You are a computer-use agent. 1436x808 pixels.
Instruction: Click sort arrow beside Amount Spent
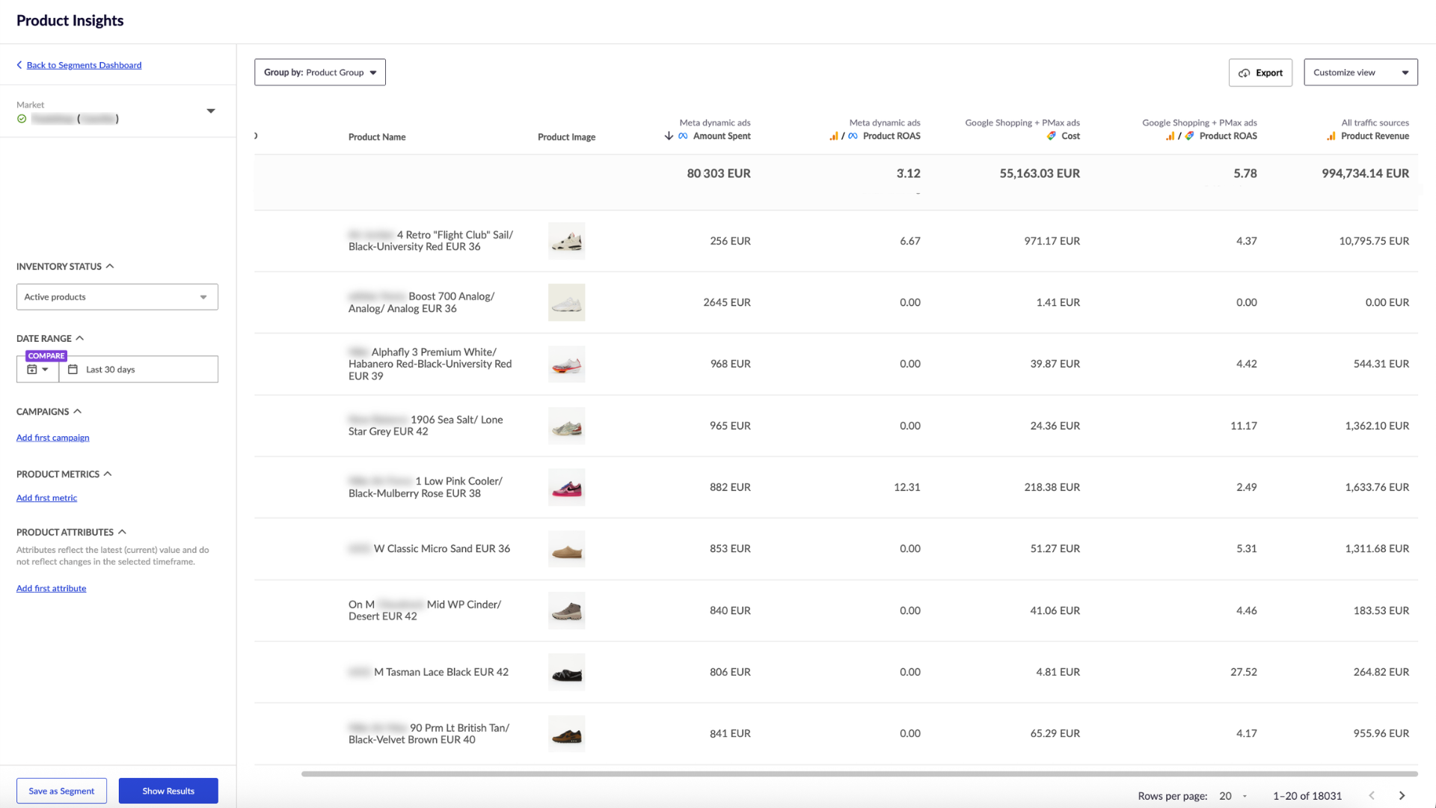pyautogui.click(x=669, y=136)
